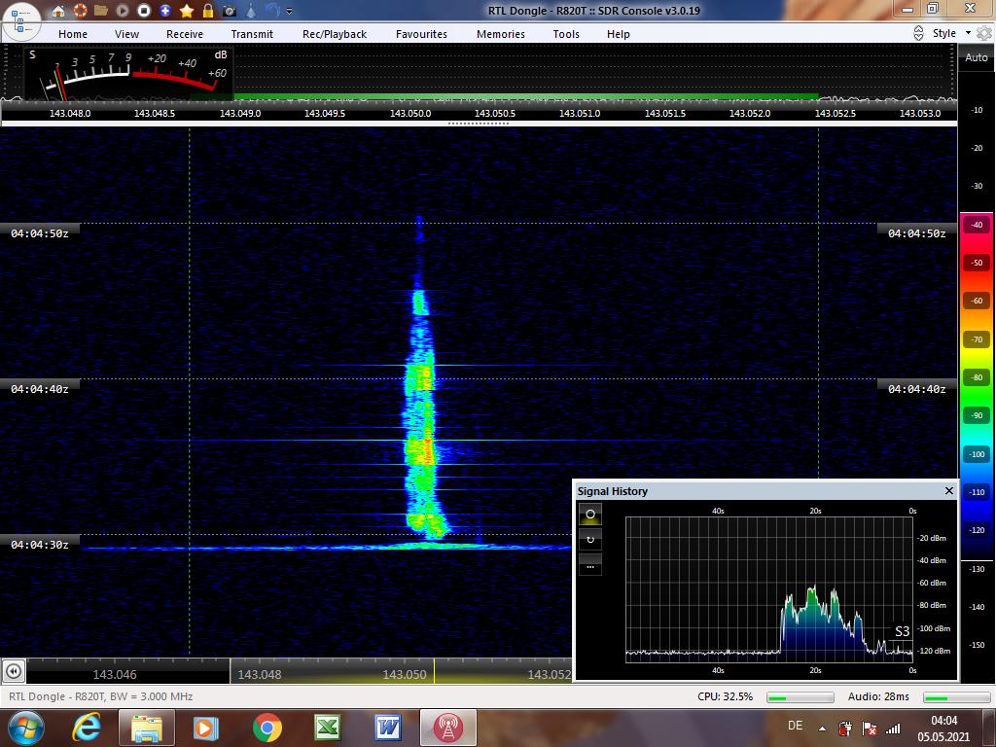The width and height of the screenshot is (996, 747).
Task: Open the Help ribbon tab
Action: [x=618, y=34]
